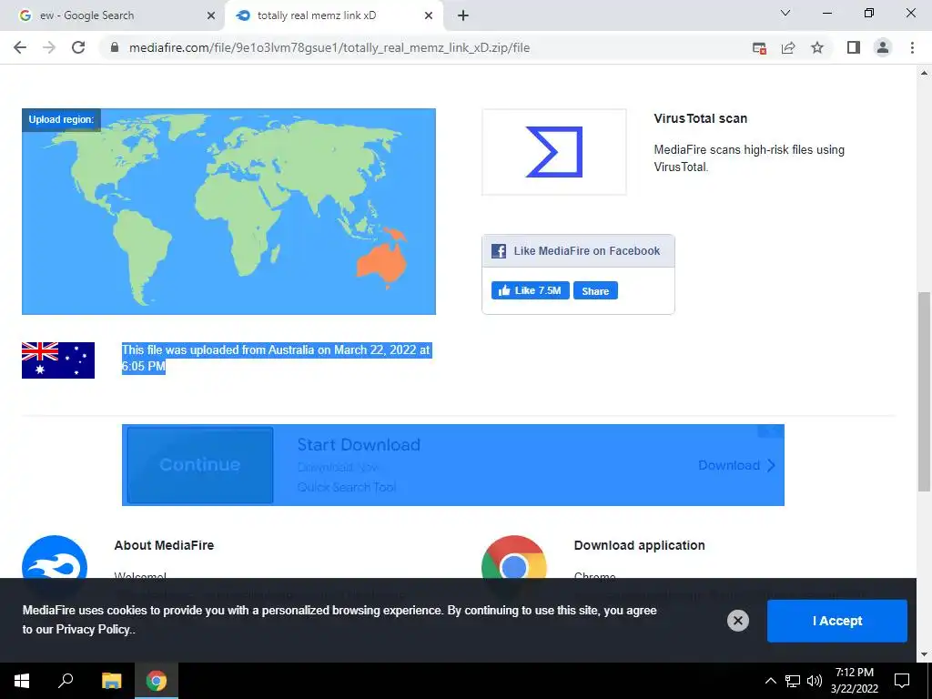Click the 'VirusTotal scan' heading
The width and height of the screenshot is (932, 699).
click(700, 118)
